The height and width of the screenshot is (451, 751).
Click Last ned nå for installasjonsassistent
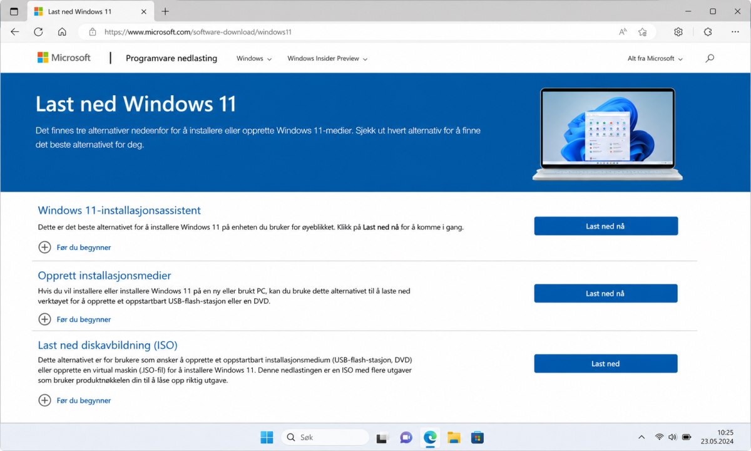pos(606,226)
